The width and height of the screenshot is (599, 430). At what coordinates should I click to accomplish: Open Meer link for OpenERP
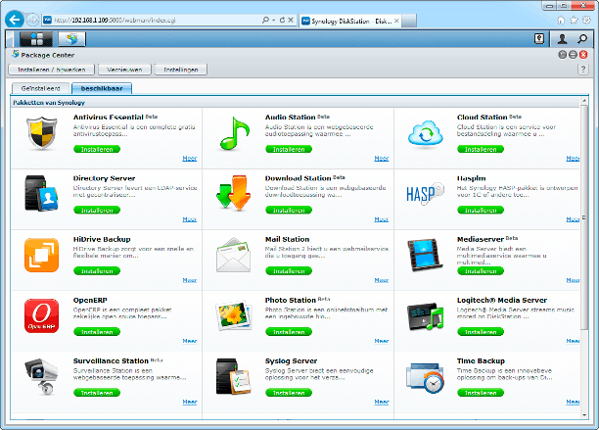click(x=190, y=341)
